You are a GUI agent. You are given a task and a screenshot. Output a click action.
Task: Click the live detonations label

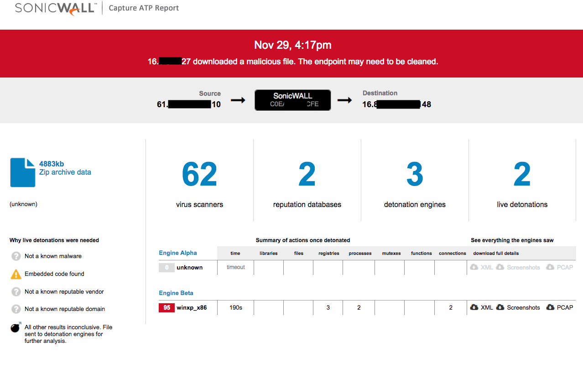pos(522,205)
